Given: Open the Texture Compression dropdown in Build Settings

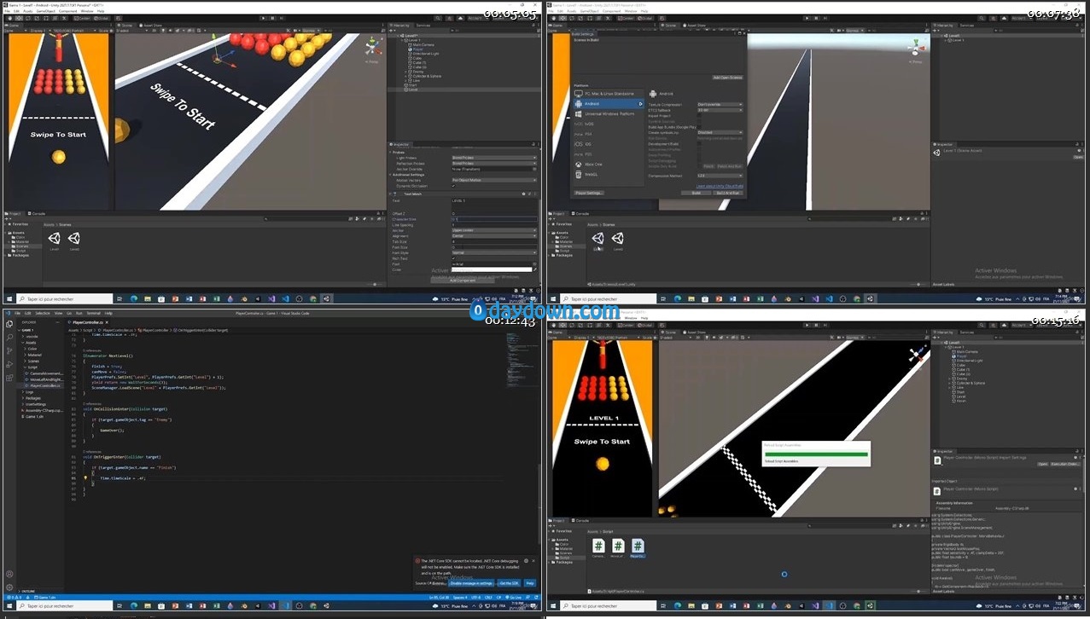Looking at the screenshot, I should coord(720,105).
